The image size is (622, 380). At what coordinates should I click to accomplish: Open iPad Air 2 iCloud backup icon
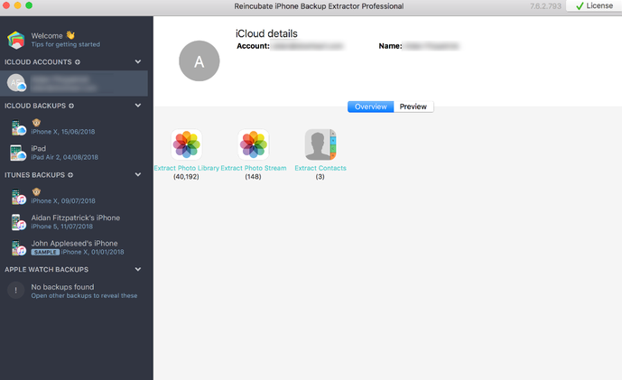point(18,153)
